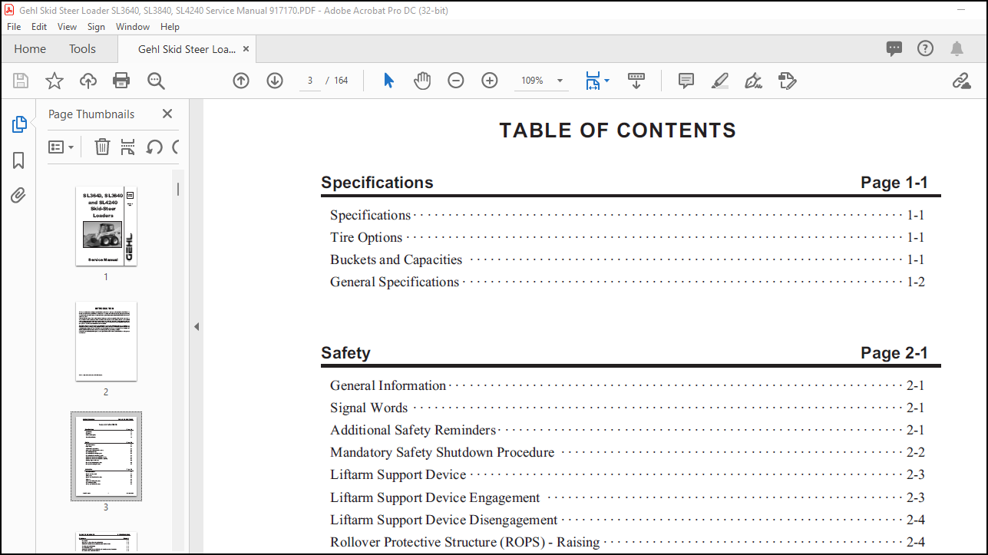
Task: Click the page number input field
Action: (309, 81)
